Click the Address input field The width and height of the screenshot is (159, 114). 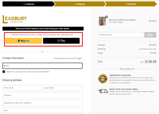[x=42, y=95]
